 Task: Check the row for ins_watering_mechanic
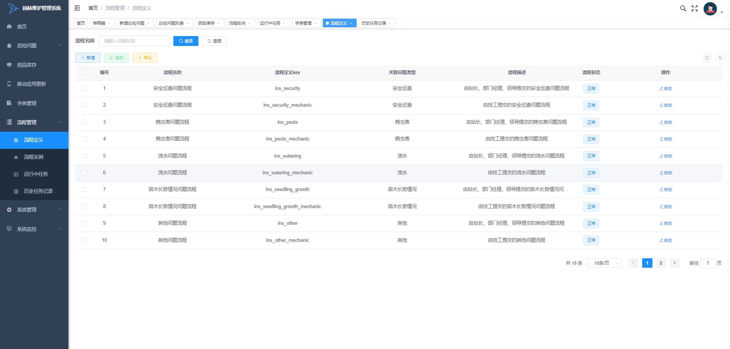pos(84,173)
